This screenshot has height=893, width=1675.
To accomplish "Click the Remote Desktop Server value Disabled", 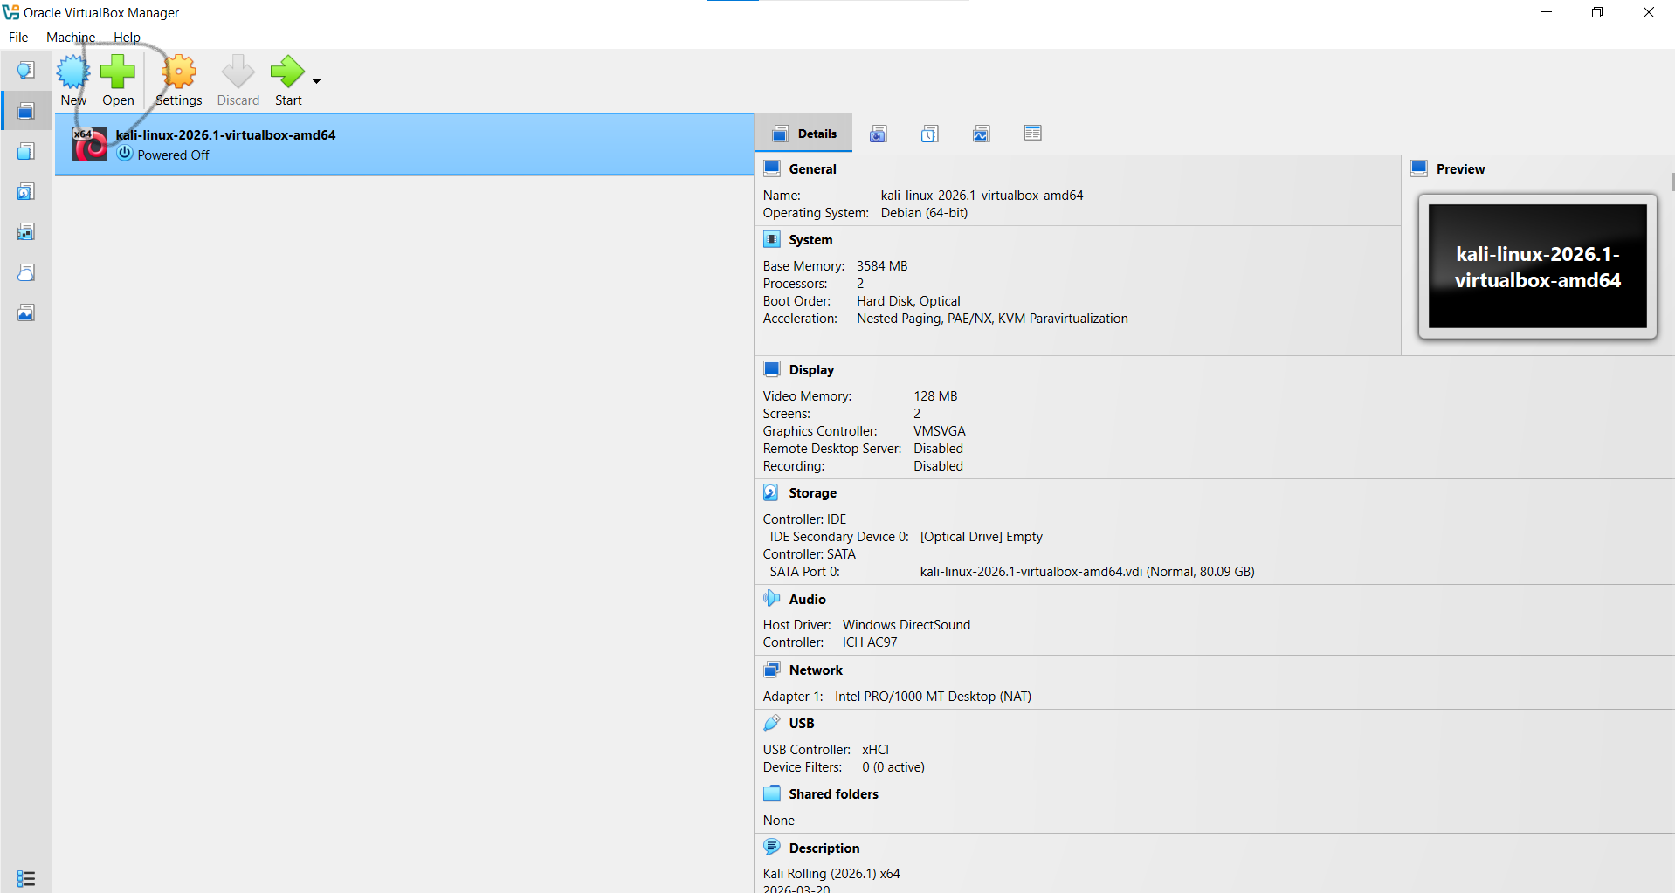I will coord(938,449).
